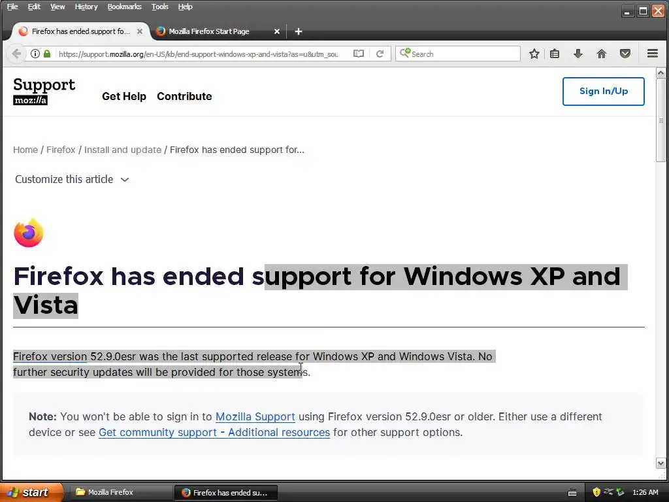Open the Windows start button
The width and height of the screenshot is (669, 502).
[31, 492]
